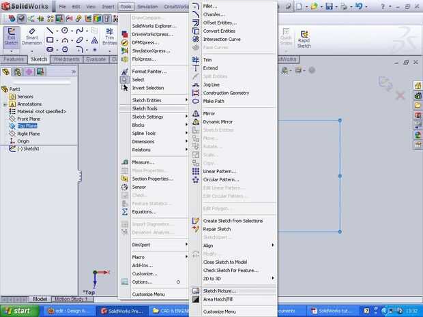The width and height of the screenshot is (423, 317).
Task: Click the Area Hatch/Fill icon
Action: pyautogui.click(x=196, y=299)
